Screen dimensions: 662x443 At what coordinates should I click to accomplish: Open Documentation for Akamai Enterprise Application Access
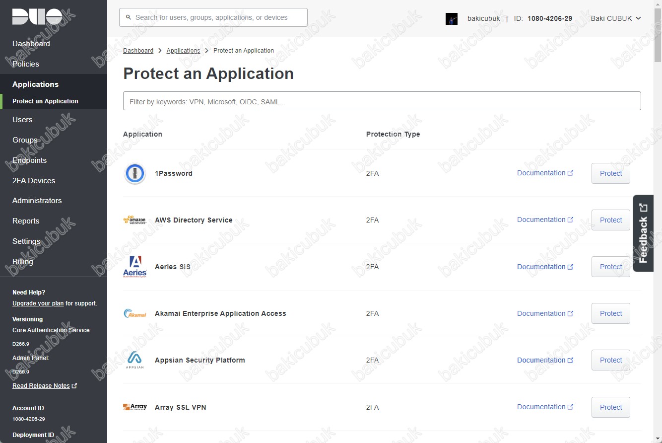click(x=545, y=313)
